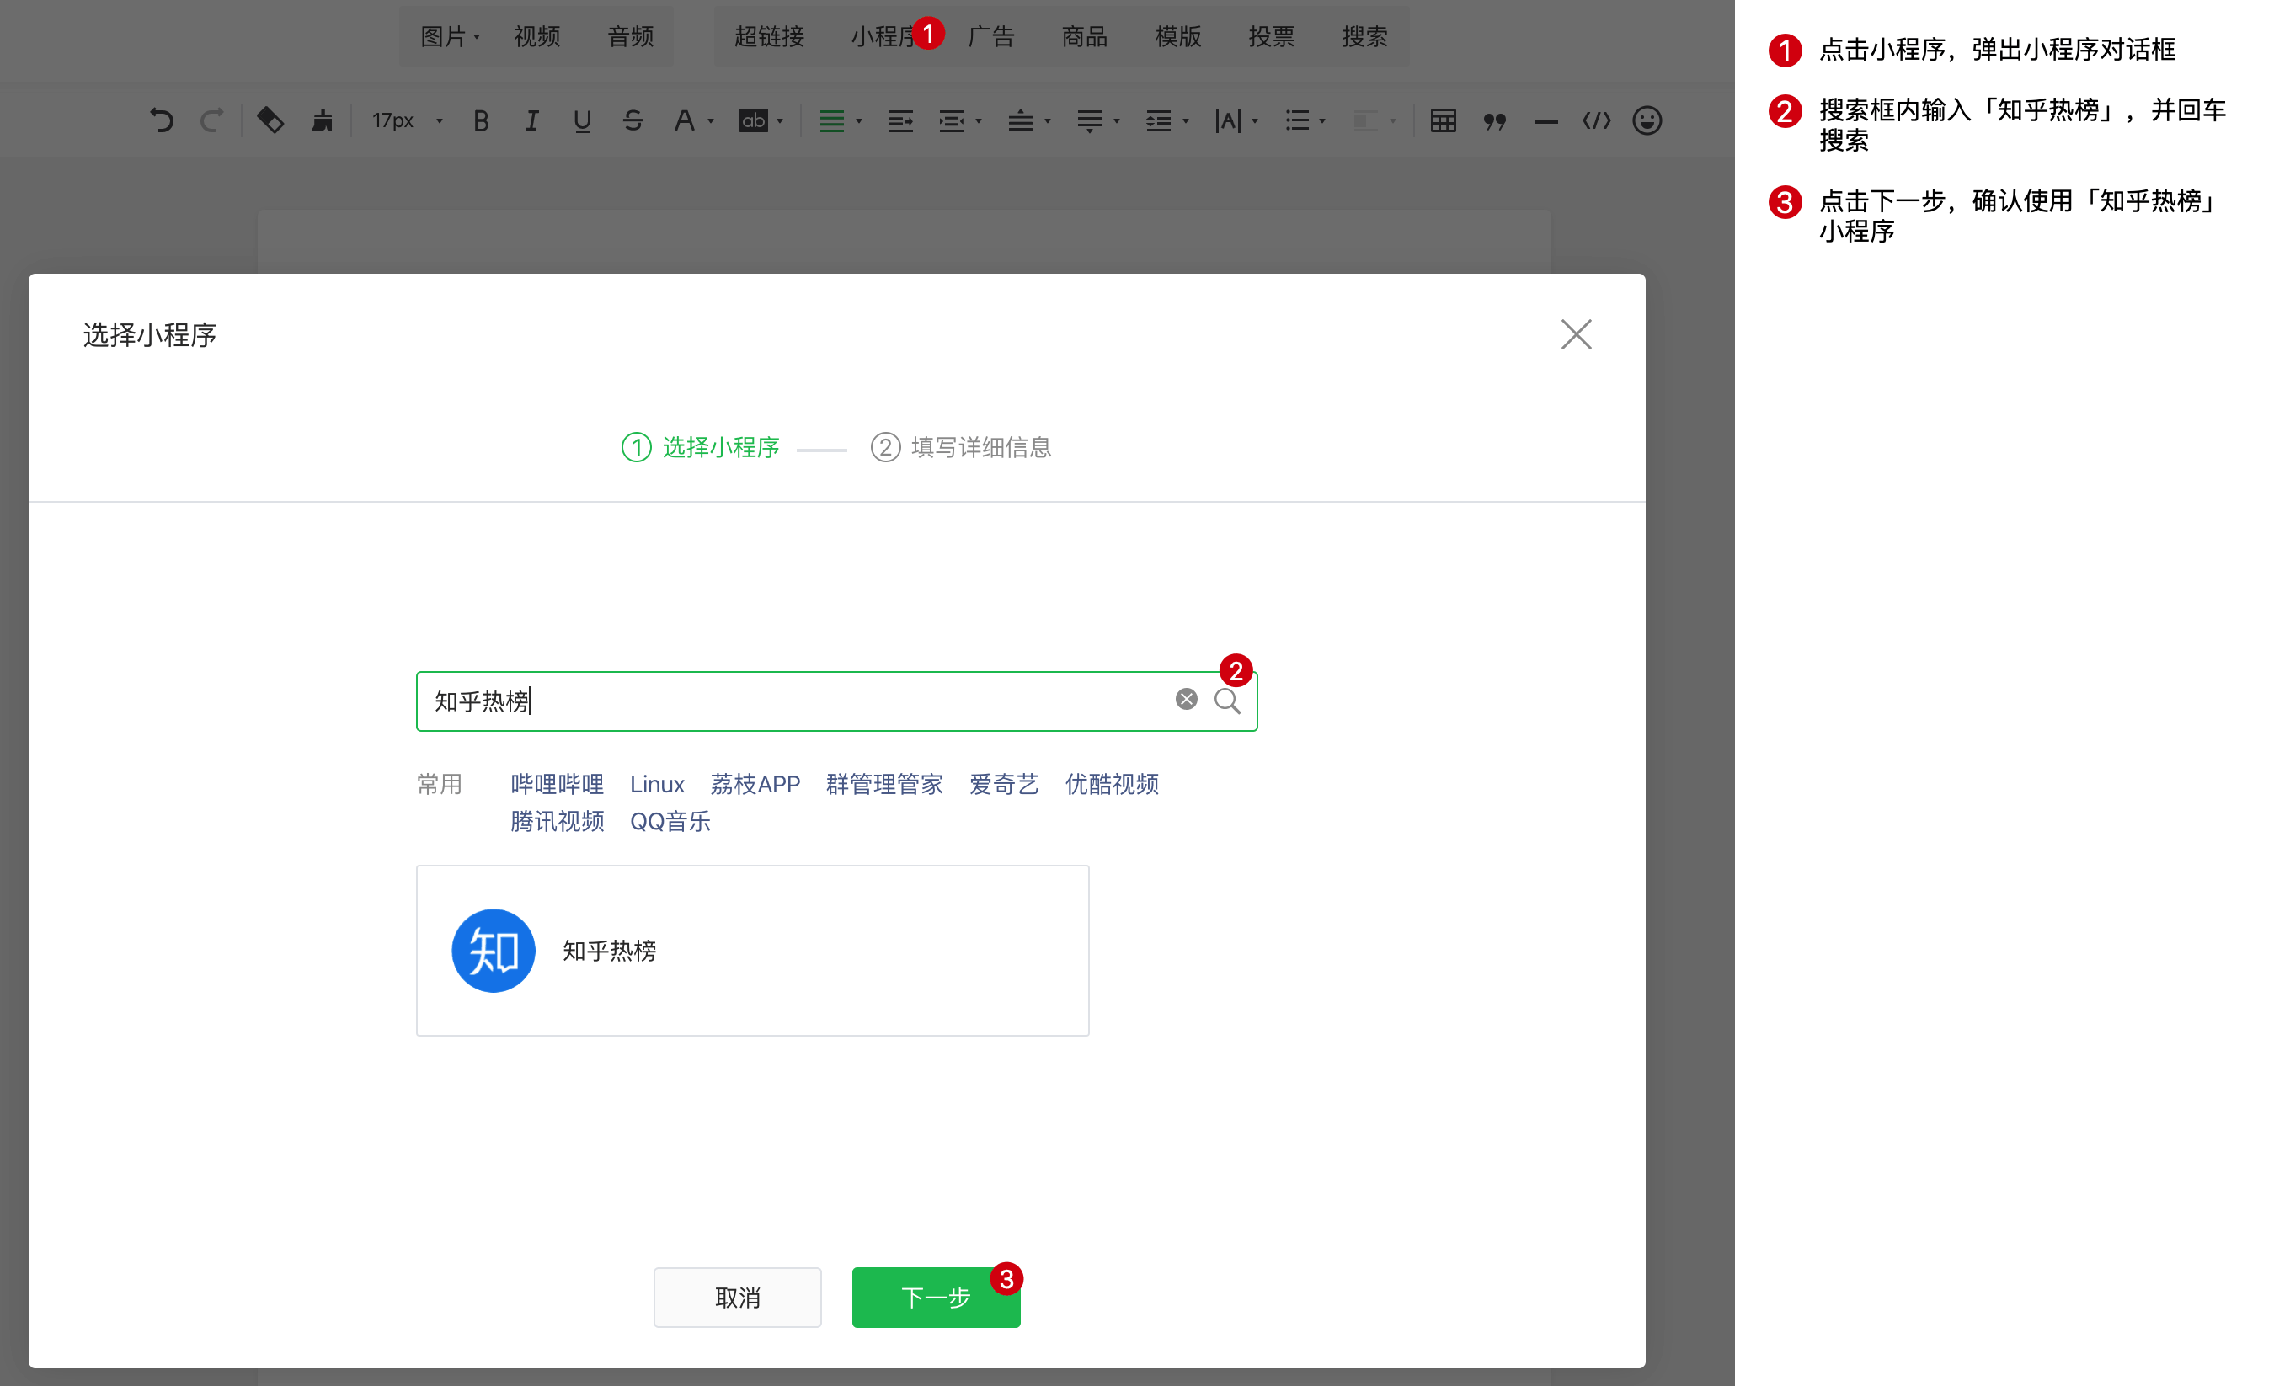This screenshot has height=1386, width=2274.
Task: Toggle strikethrough formatting
Action: 633,121
